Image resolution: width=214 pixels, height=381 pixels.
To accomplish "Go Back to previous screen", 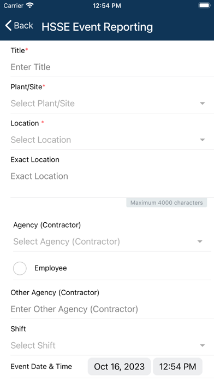I will click(x=19, y=26).
